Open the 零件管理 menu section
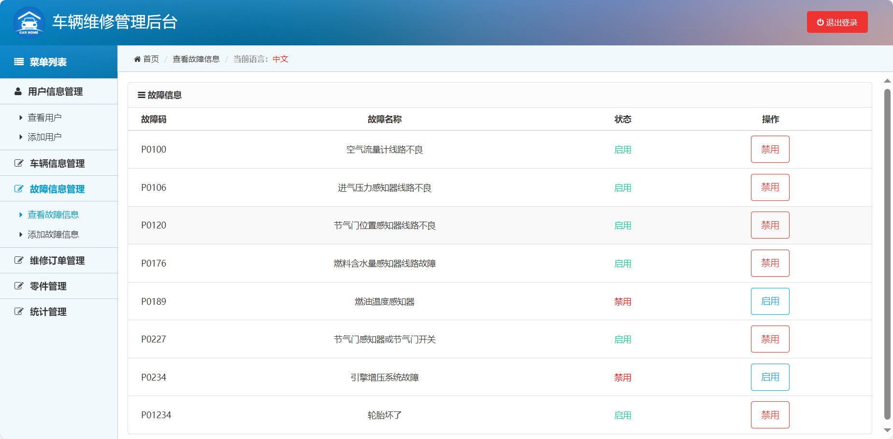 click(x=58, y=286)
